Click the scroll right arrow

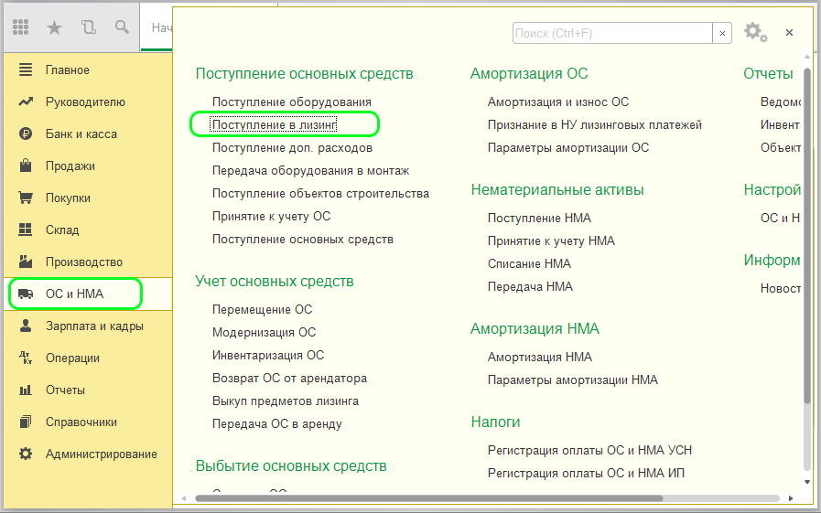coord(791,498)
